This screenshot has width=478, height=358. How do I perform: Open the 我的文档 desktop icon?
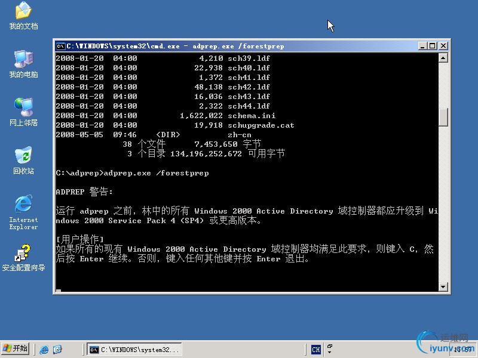click(x=23, y=16)
